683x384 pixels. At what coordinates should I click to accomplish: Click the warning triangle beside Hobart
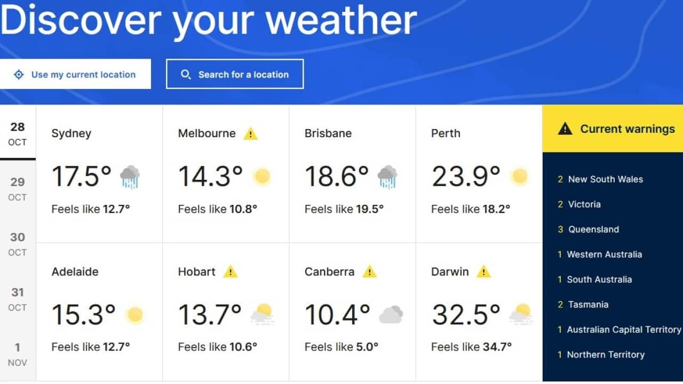tap(231, 272)
